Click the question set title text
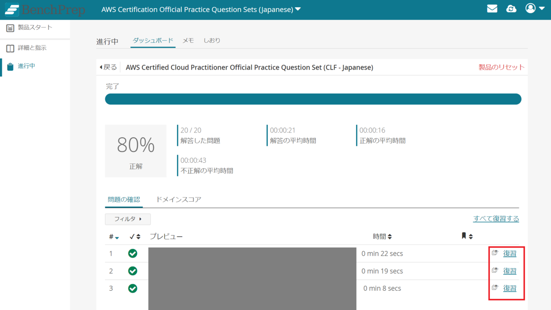This screenshot has width=551, height=310. pyautogui.click(x=249, y=67)
